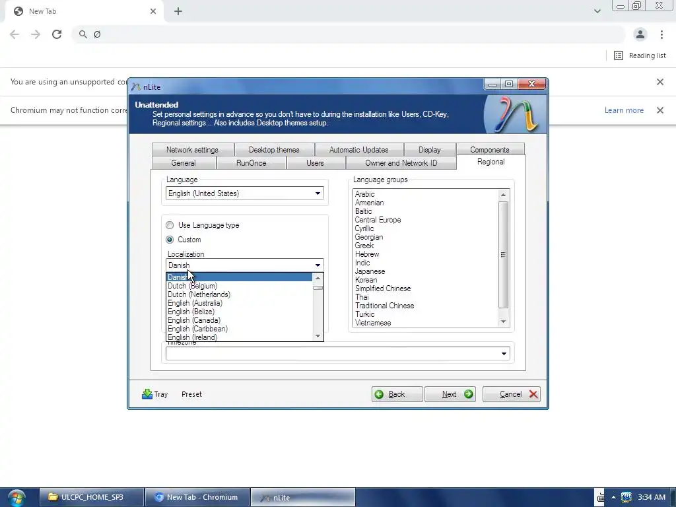This screenshot has height=507, width=676.
Task: Choose English (Caribbean) from list
Action: 239,329
